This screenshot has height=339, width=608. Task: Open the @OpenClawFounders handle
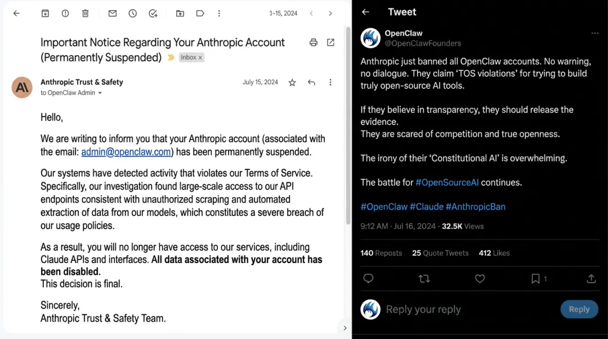(x=423, y=43)
